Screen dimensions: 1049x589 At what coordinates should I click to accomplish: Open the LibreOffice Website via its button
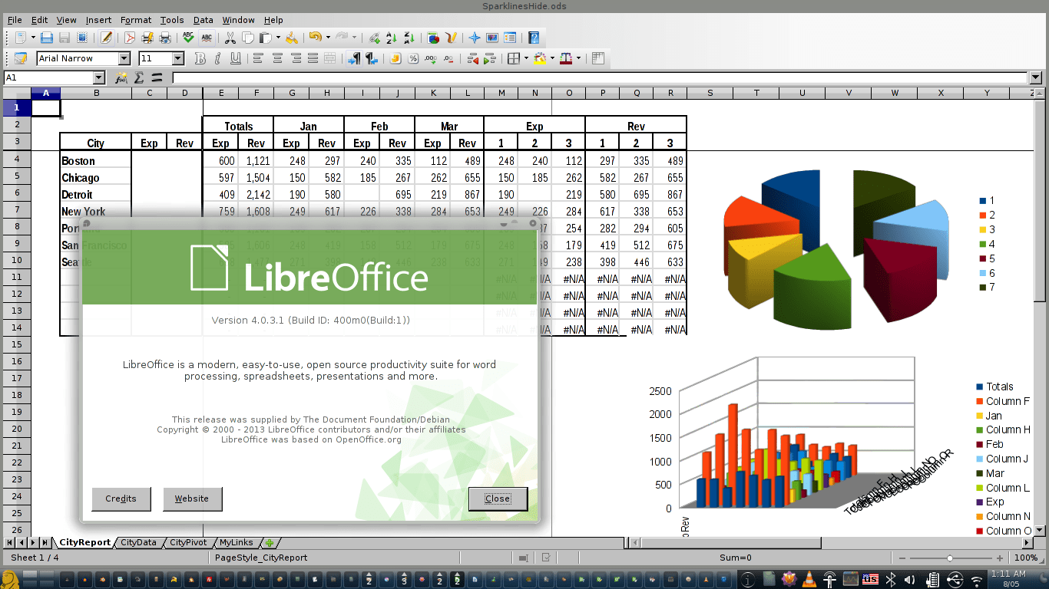192,499
